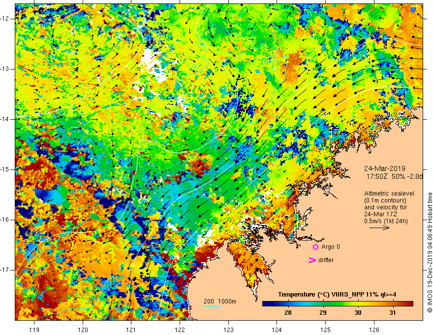
Task: Click the magenta Argo circle legend symbol
Action: coord(315,247)
